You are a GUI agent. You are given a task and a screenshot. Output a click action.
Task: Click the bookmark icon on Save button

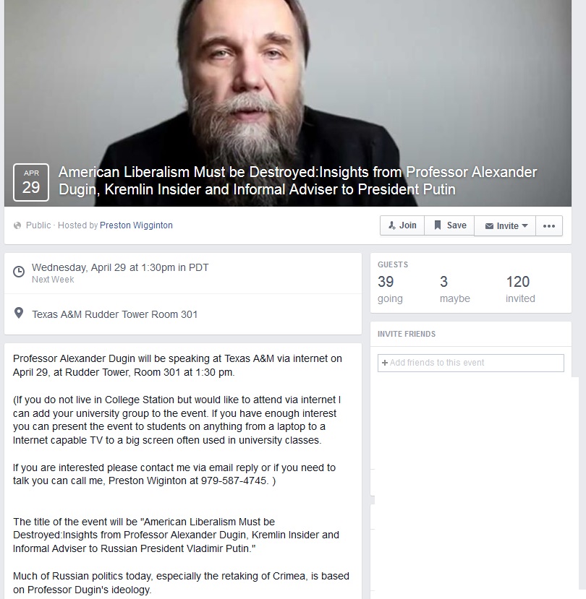coord(438,225)
